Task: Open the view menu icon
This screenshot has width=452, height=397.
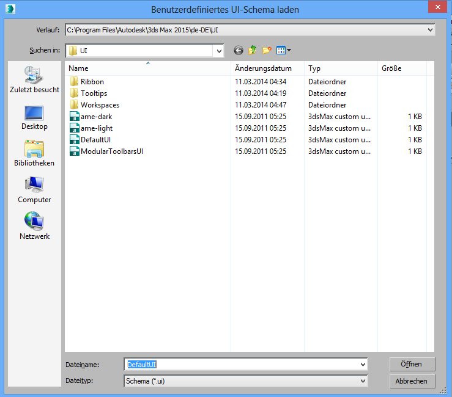Action: coord(284,50)
